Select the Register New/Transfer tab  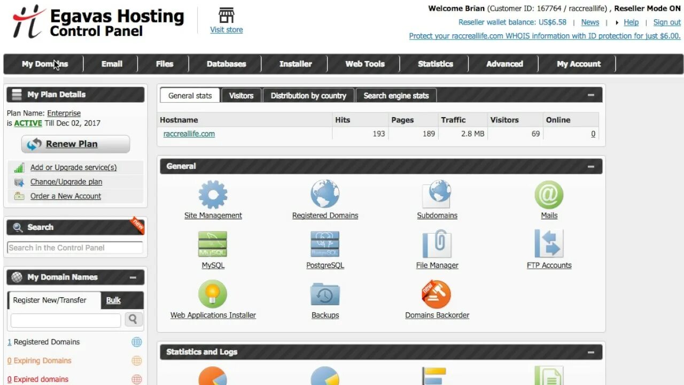pyautogui.click(x=54, y=301)
